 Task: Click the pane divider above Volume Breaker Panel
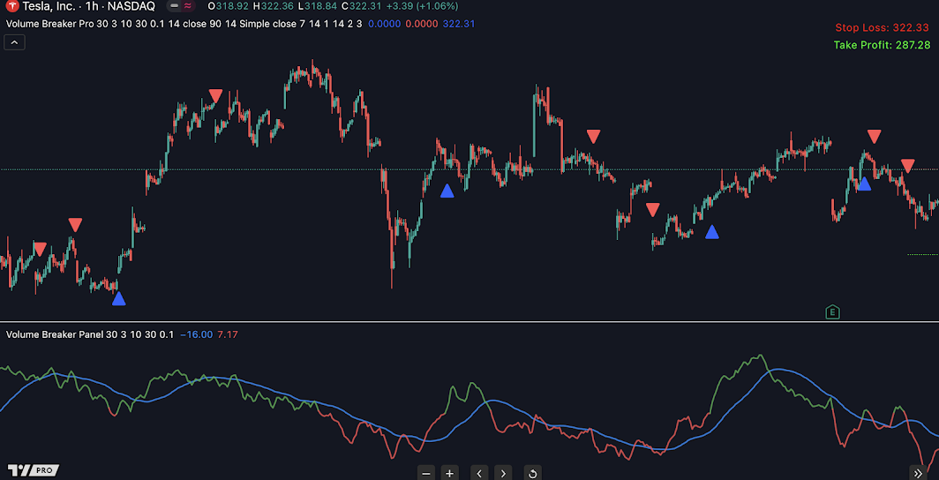470,322
